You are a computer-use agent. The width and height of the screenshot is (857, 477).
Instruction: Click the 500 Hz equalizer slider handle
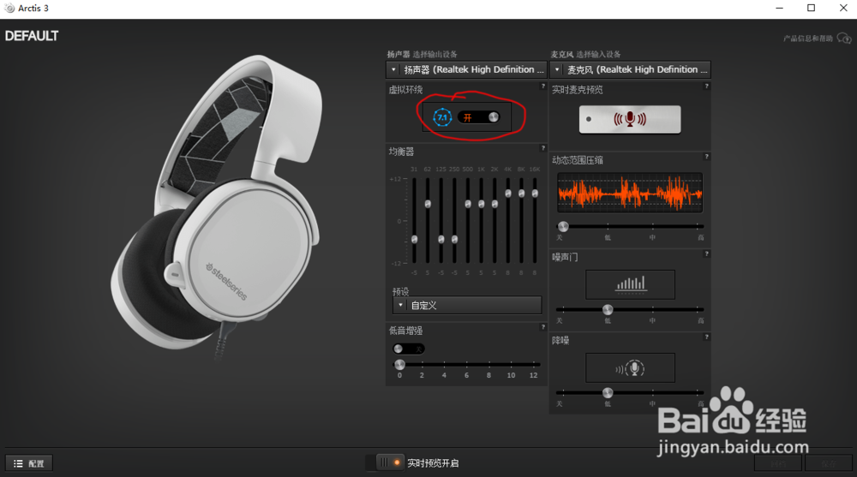click(468, 204)
